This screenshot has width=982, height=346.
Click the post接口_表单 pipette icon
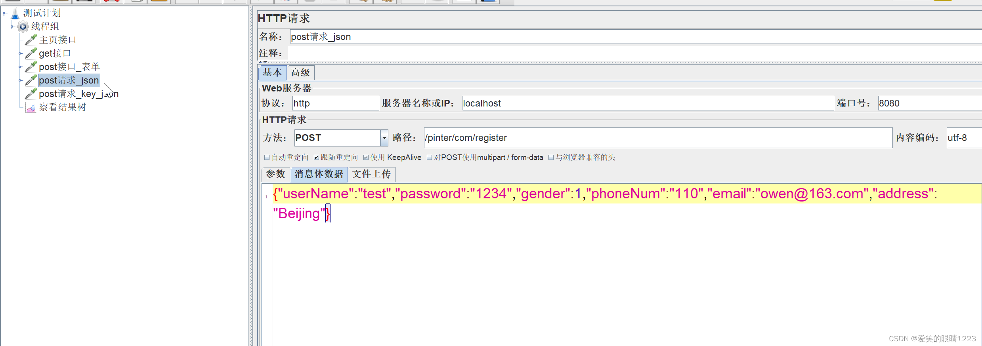pos(31,67)
